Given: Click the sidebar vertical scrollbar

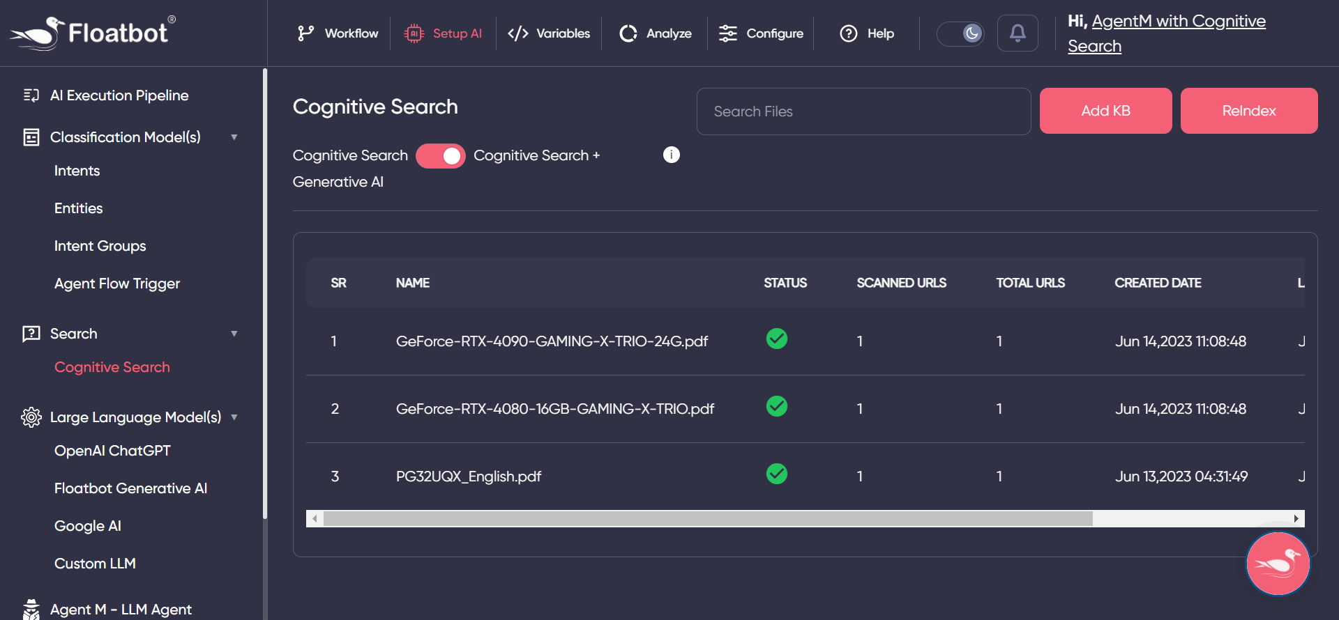Looking at the screenshot, I should [x=265, y=293].
